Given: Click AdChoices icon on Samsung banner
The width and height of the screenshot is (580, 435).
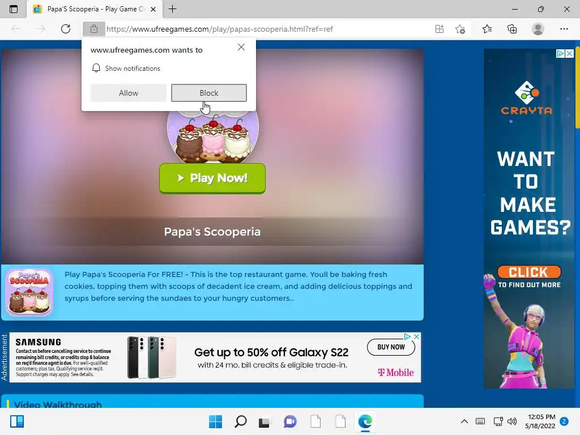Looking at the screenshot, I should point(407,336).
